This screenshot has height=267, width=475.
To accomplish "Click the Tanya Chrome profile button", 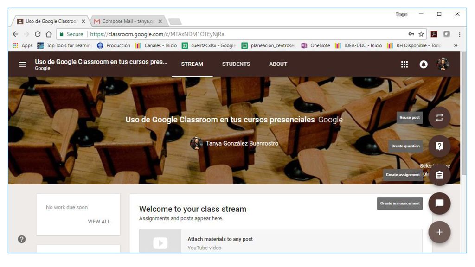I will point(401,14).
